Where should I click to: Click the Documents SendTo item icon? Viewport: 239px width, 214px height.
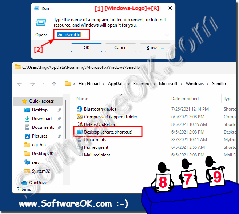[79, 139]
